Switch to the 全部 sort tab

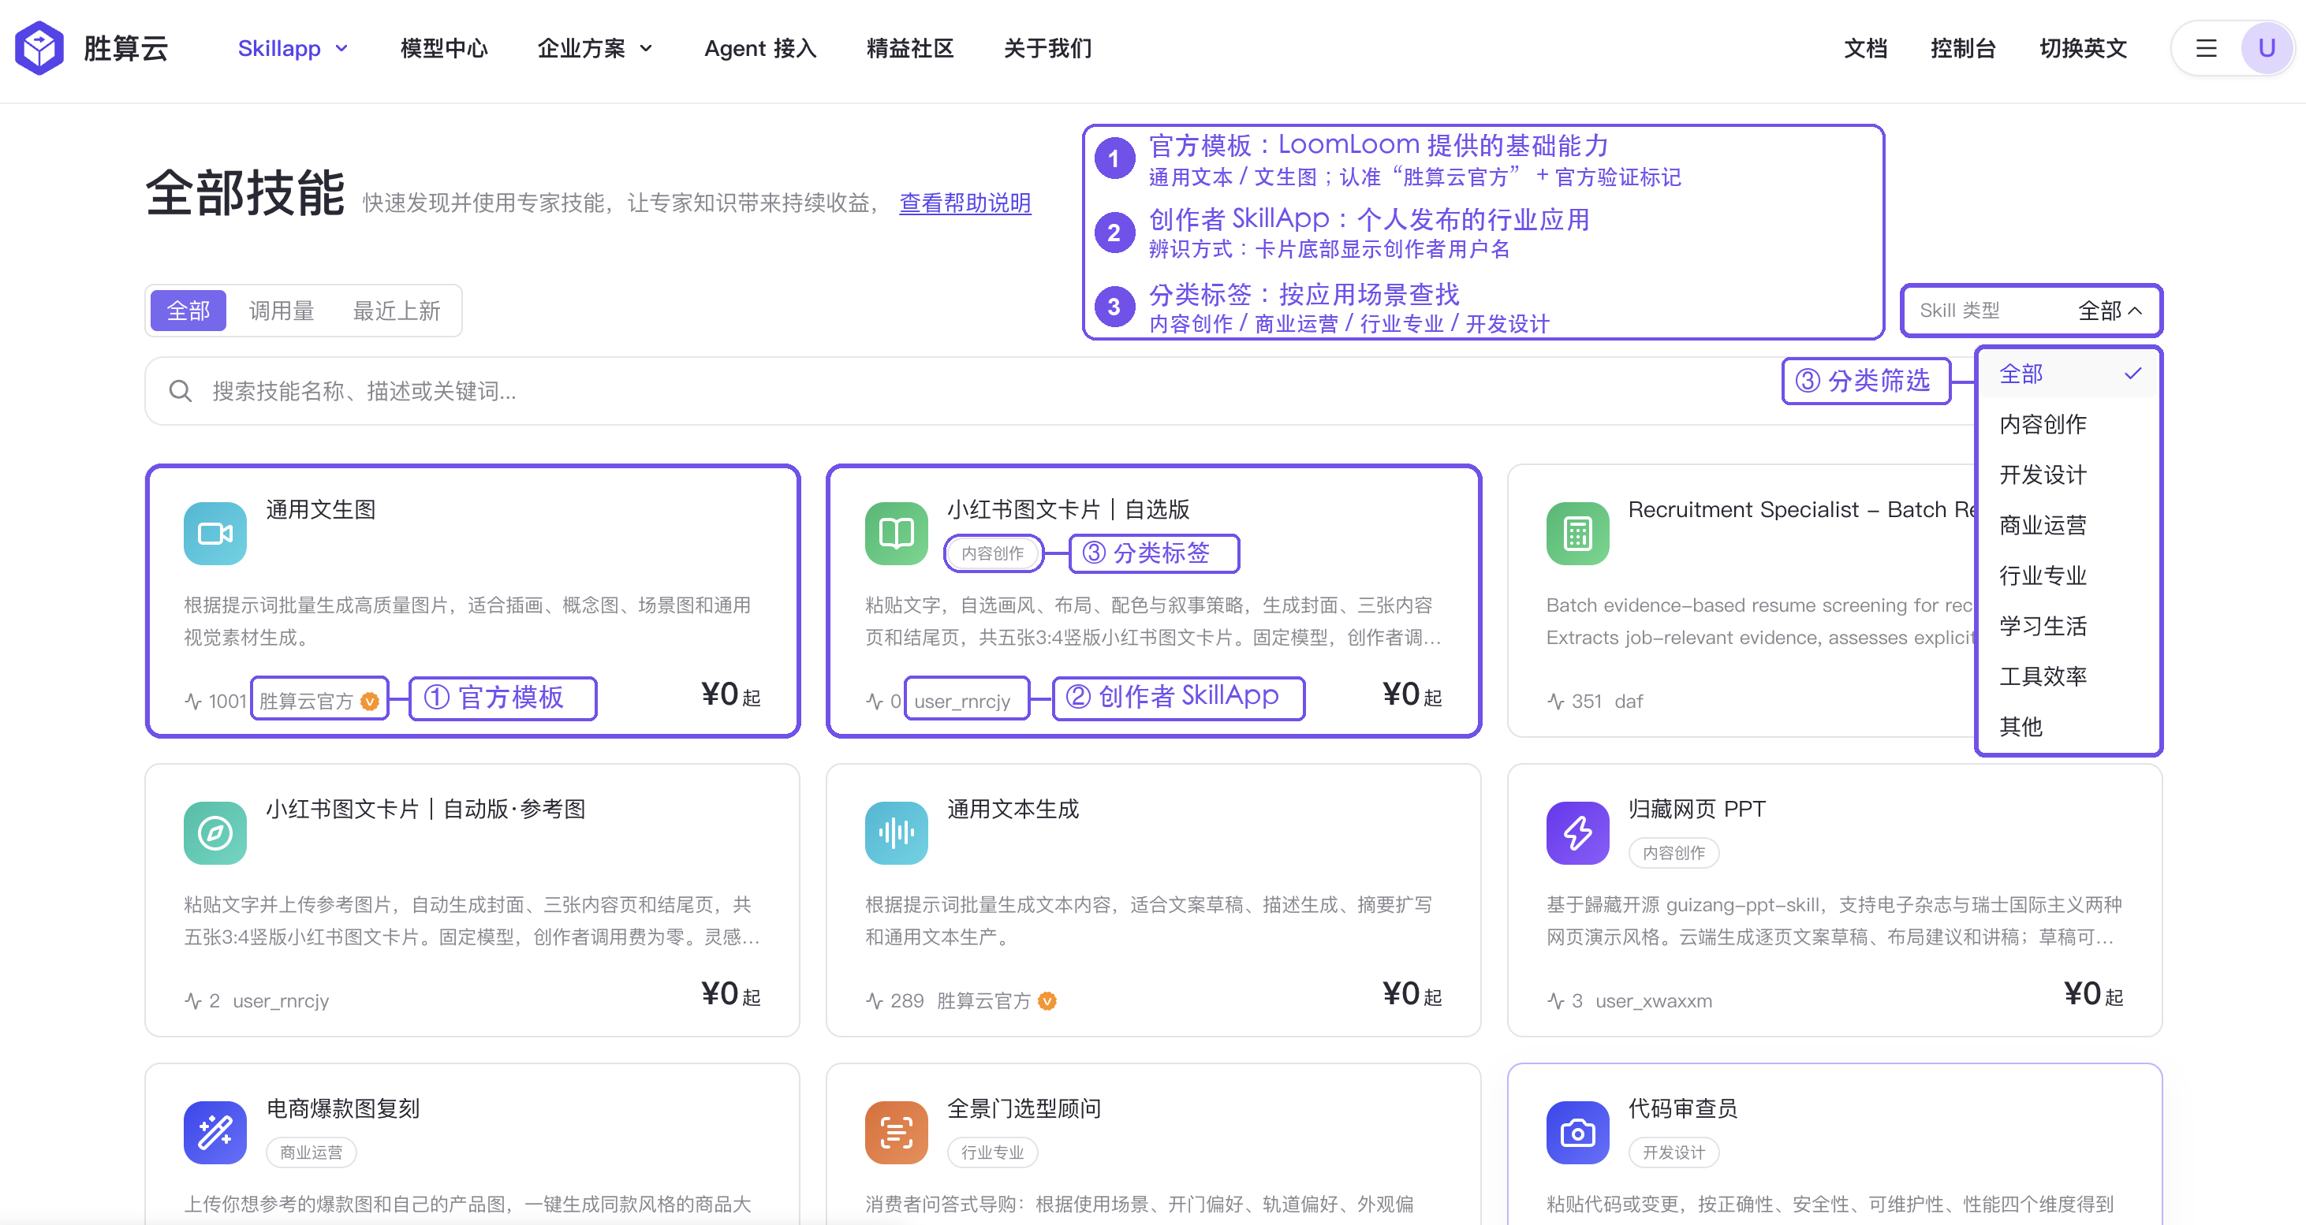(x=188, y=311)
